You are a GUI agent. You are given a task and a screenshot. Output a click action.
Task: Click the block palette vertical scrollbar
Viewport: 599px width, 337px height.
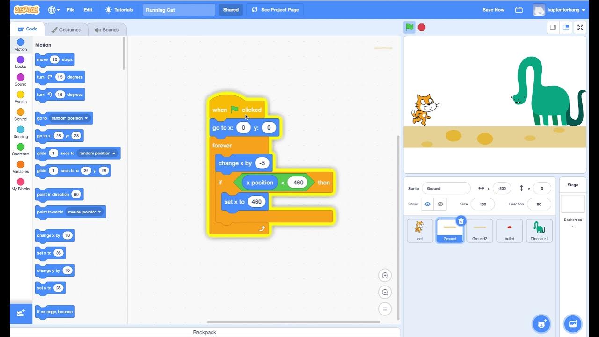(124, 54)
